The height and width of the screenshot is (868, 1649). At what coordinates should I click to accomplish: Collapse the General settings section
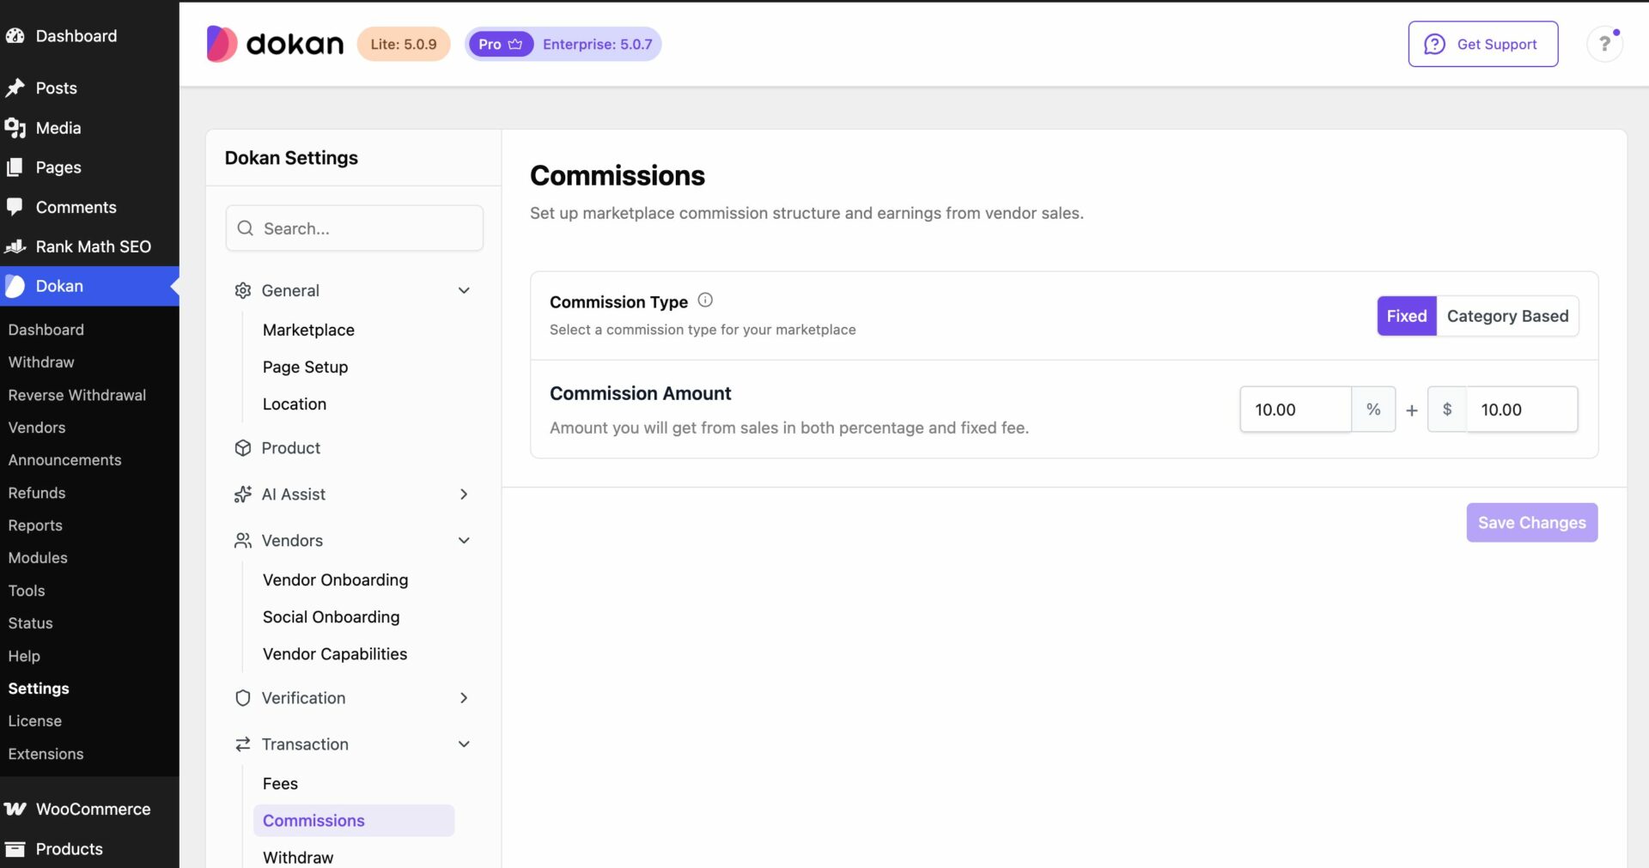464,290
